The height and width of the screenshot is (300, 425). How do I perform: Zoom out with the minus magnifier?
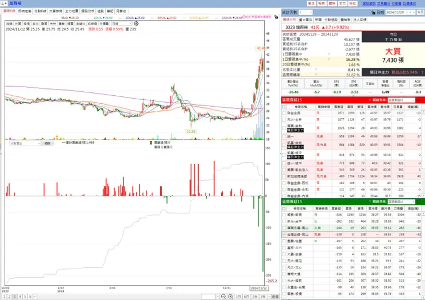pyautogui.click(x=223, y=297)
